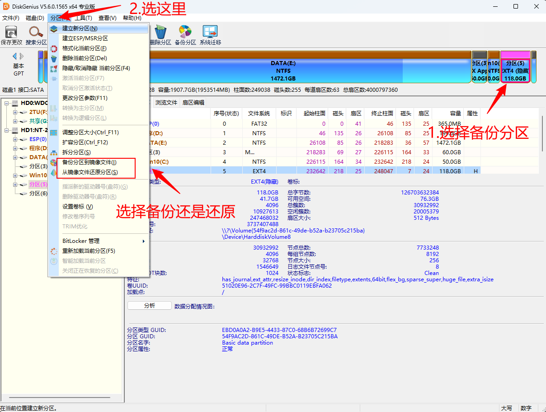Choose 从镜像文件还原分区(S) menu entry
Image resolution: width=546 pixels, height=412 pixels.
tap(99, 172)
